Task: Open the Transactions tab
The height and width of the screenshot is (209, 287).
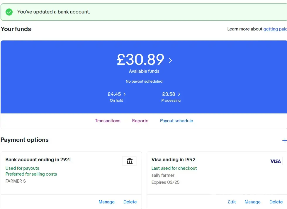Action: pyautogui.click(x=108, y=121)
